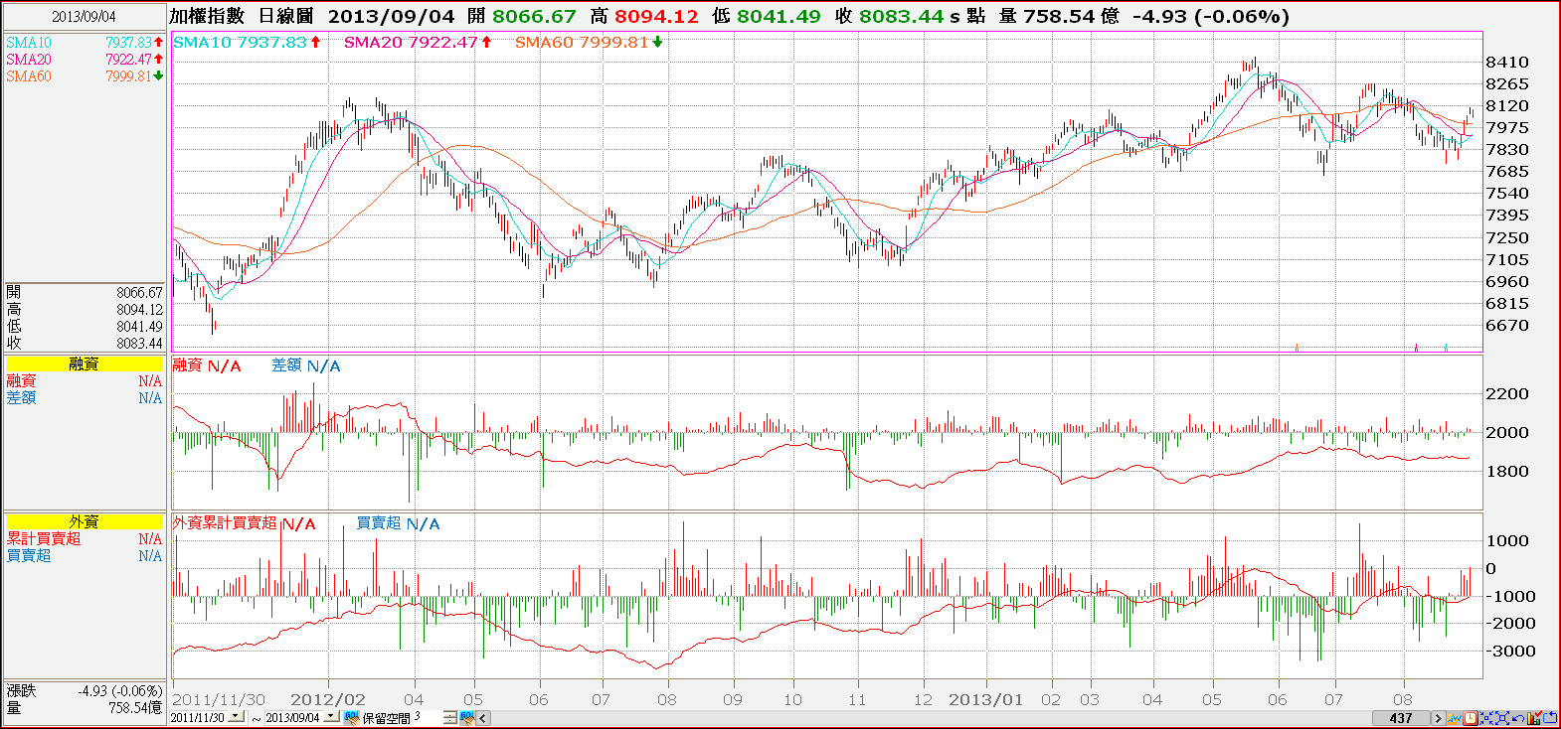Click the SMA60 7999.81 legend on chart
Screen dimensions: 1561x729
589,42
